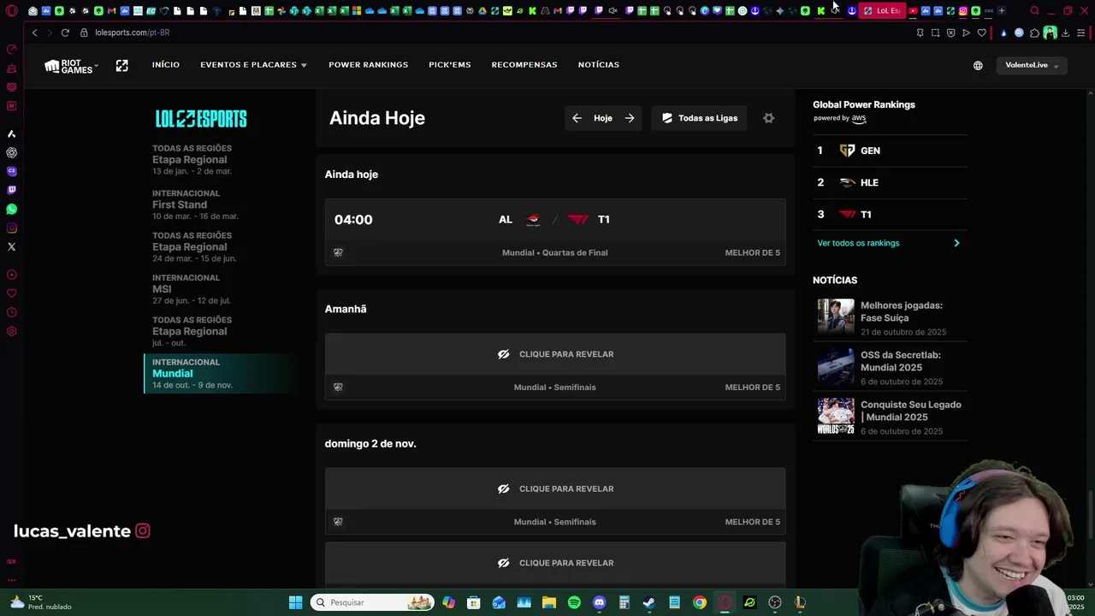Open a new browser tab with plus
The width and height of the screenshot is (1095, 616).
1002,11
